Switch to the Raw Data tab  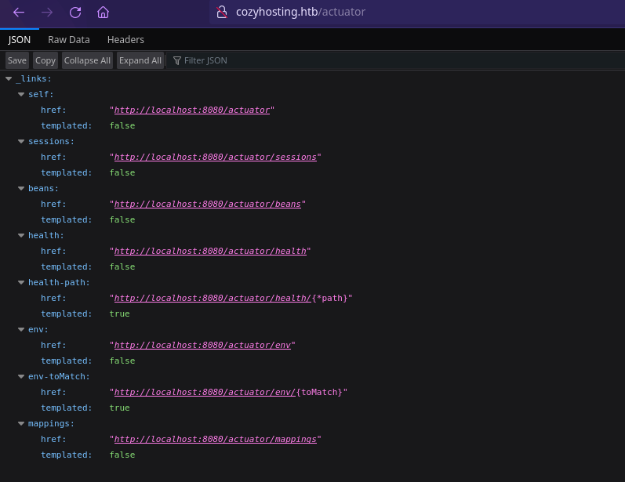[69, 39]
